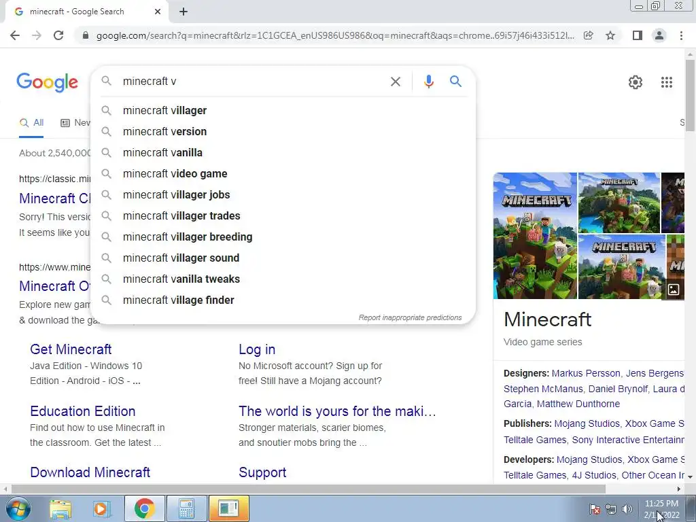Open 4J Studios developer link
The width and height of the screenshot is (696, 522).
click(x=594, y=475)
